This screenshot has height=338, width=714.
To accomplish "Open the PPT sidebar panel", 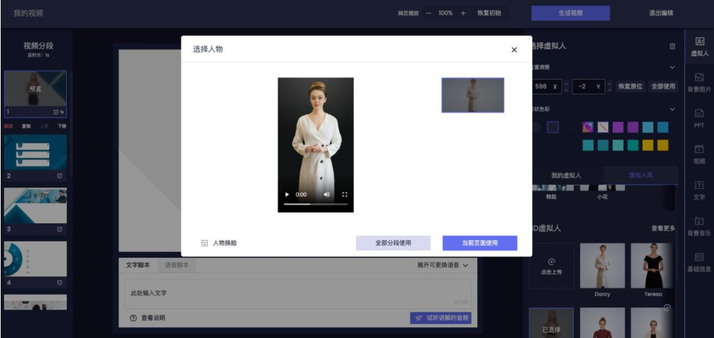I will tap(699, 119).
